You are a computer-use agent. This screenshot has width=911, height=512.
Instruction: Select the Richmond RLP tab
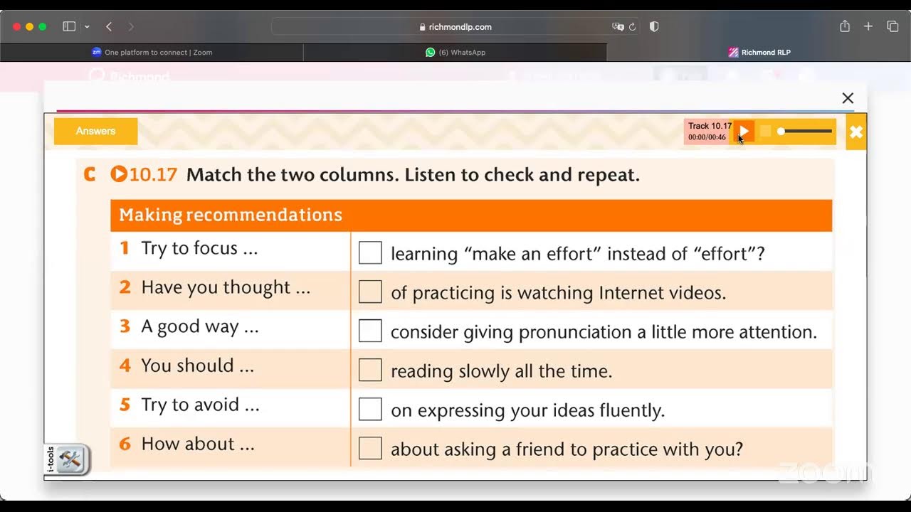[759, 52]
